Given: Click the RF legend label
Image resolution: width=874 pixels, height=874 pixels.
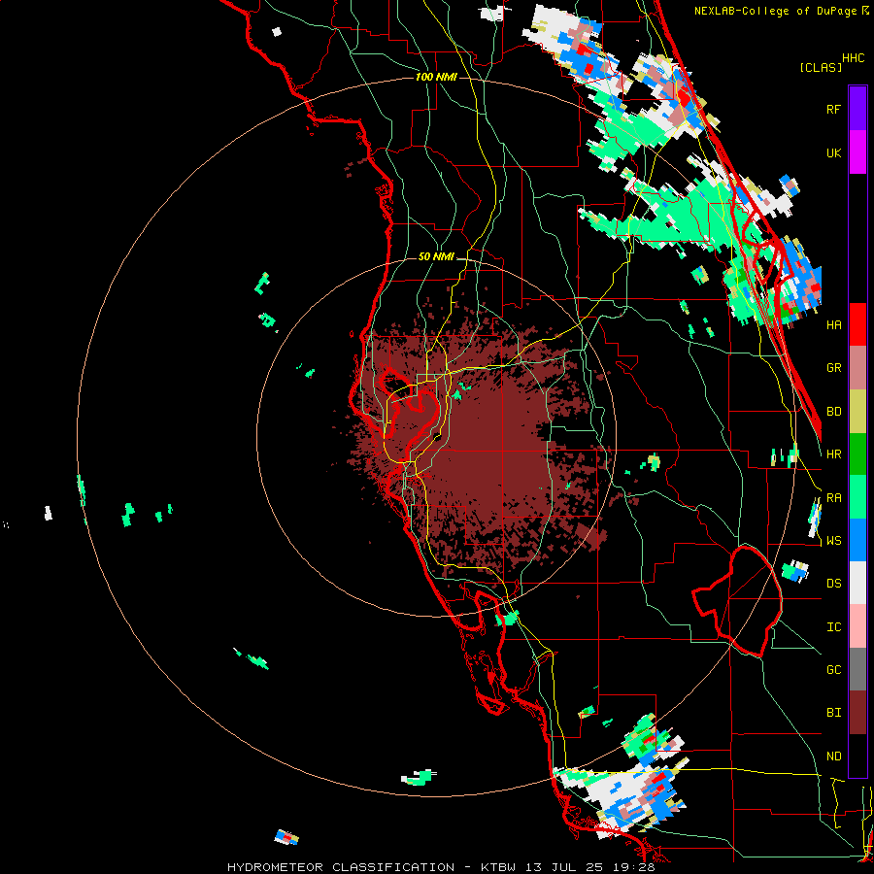Looking at the screenshot, I should click(833, 109).
